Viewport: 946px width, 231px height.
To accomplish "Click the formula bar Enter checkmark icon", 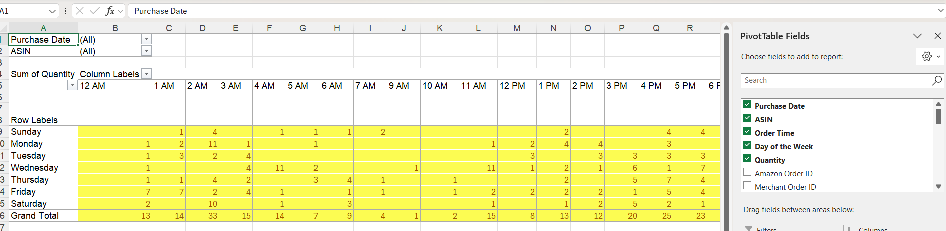I will (x=94, y=11).
